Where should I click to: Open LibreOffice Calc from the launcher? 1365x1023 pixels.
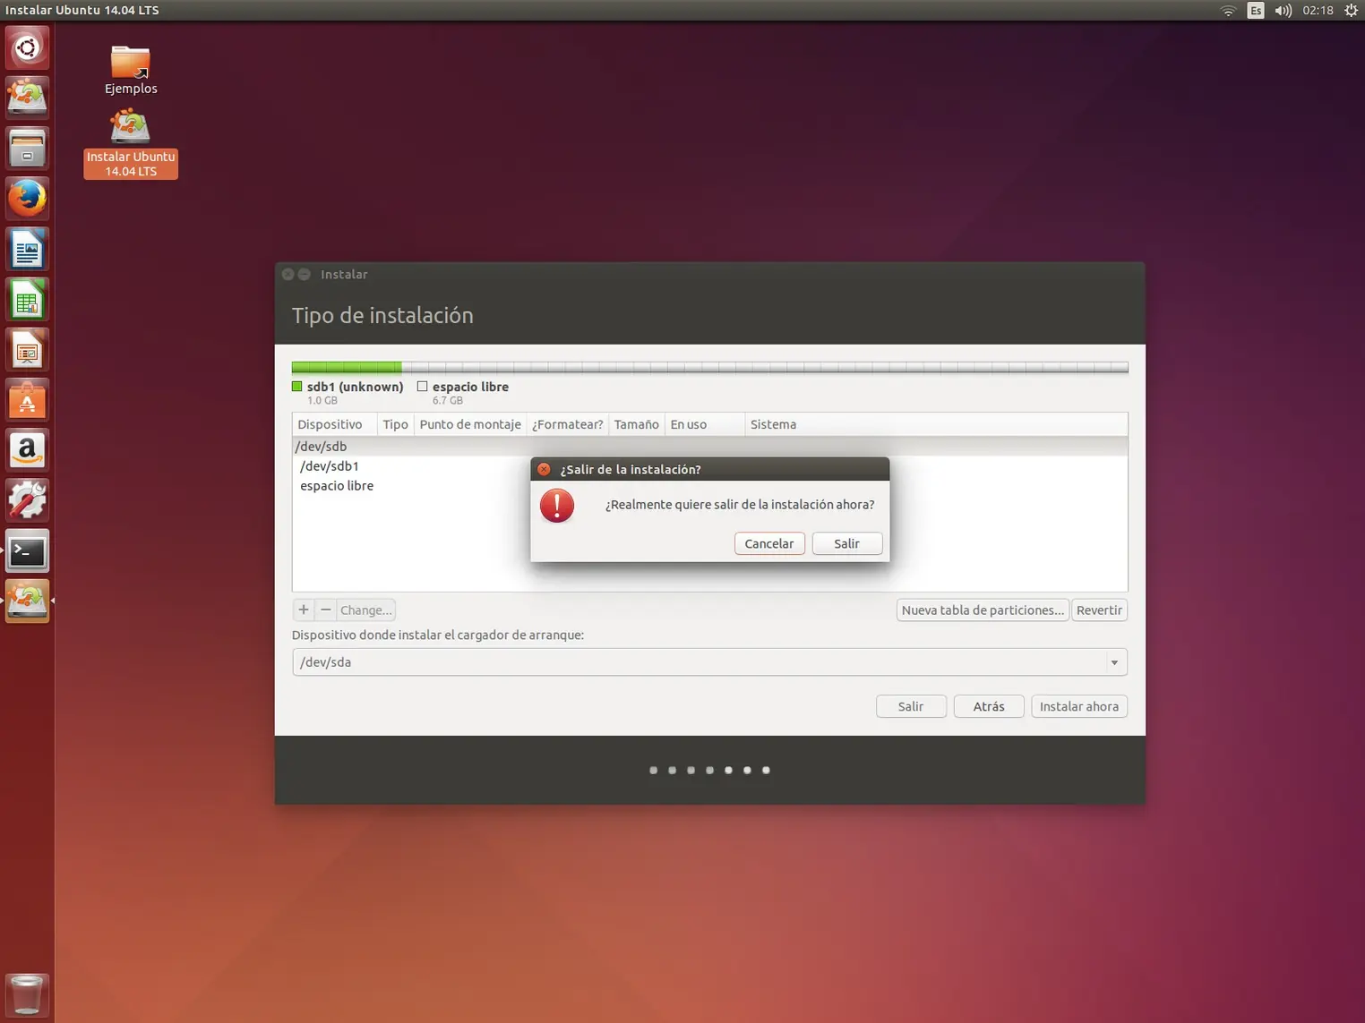tap(27, 299)
